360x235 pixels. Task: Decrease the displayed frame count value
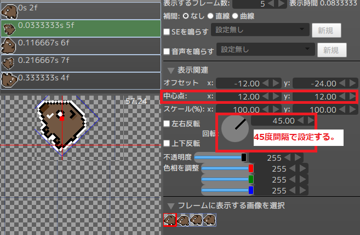click(271, 3)
